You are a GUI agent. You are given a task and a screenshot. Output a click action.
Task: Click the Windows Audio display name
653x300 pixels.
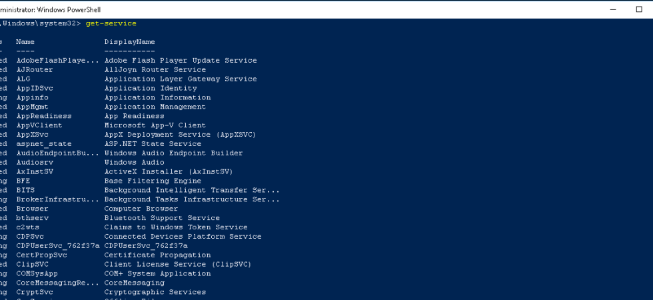[x=134, y=163]
